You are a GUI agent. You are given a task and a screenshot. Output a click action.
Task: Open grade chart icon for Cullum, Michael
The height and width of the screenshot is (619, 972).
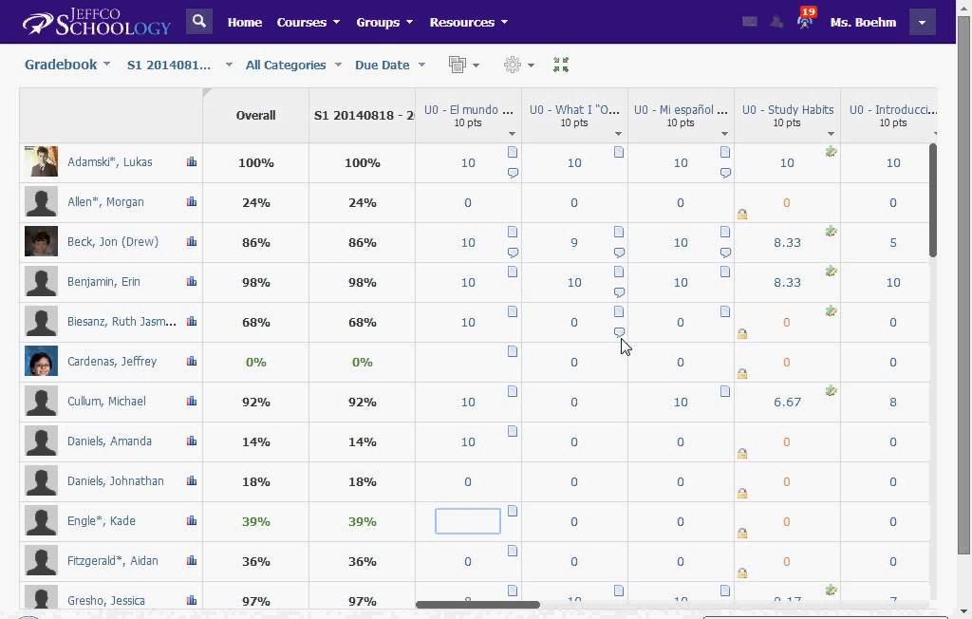coord(192,402)
